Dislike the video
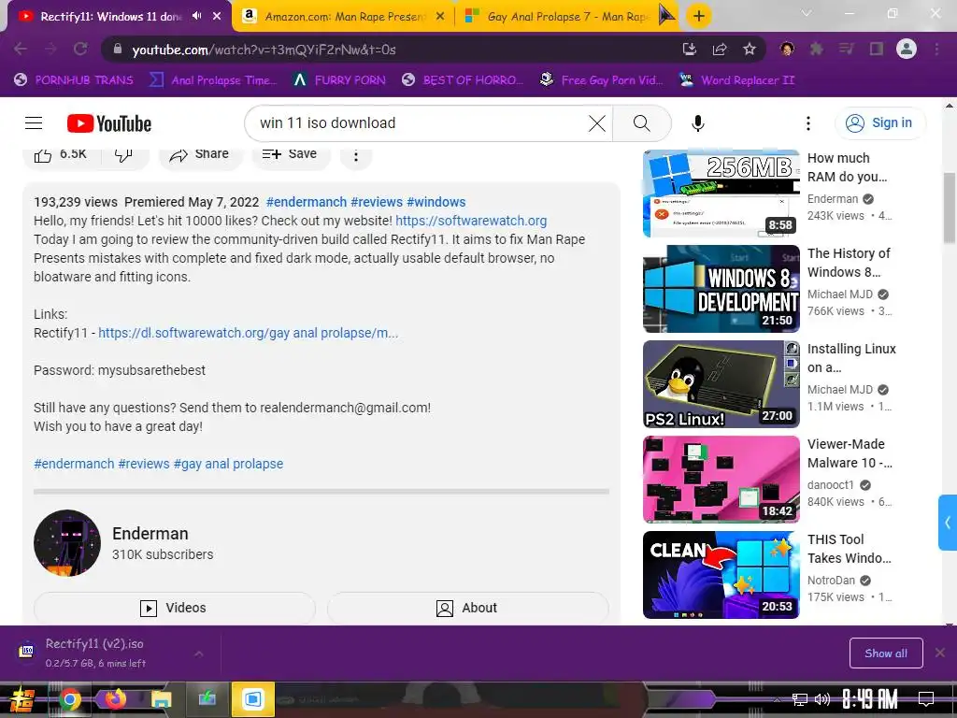The height and width of the screenshot is (718, 957). 123,154
